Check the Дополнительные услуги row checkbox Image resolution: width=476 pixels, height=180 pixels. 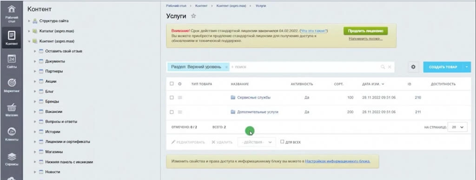tap(172, 112)
